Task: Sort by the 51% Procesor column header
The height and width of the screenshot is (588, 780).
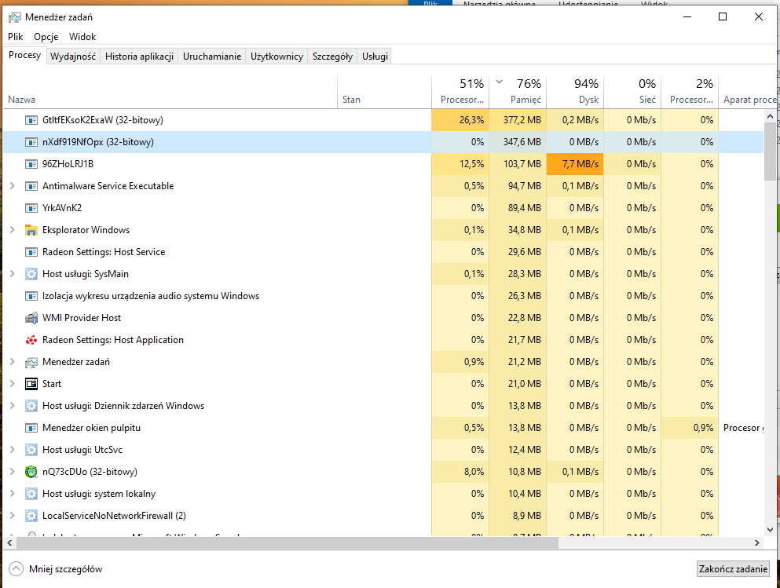Action: click(x=460, y=92)
